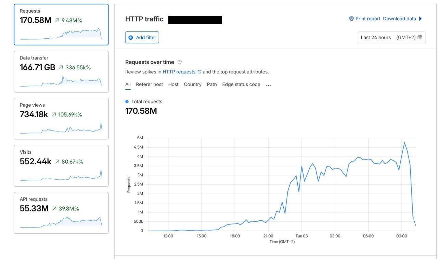Click the plus icon in Add filter

(131, 38)
